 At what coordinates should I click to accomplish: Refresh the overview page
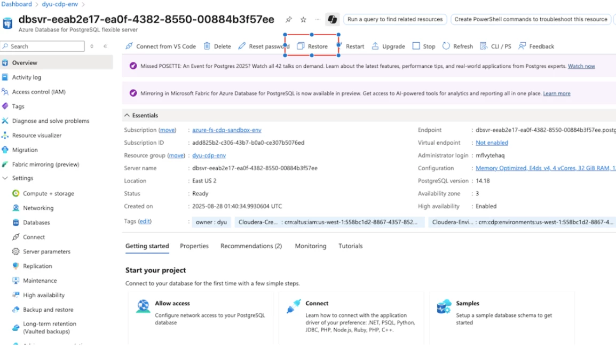point(457,46)
